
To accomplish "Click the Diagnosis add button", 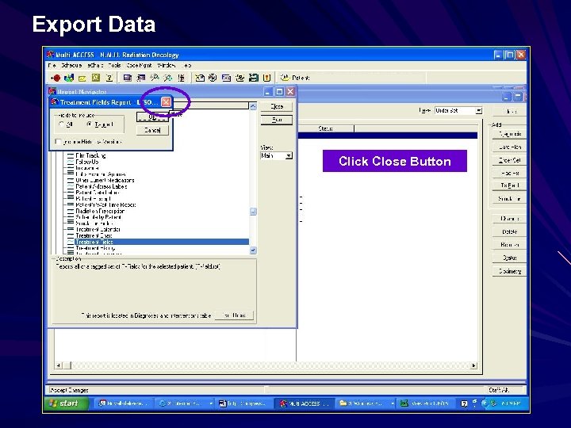I will point(510,134).
